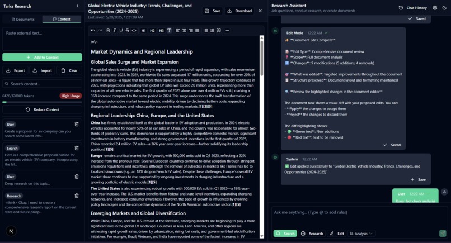The width and height of the screenshot is (451, 243).
Task: Toggle underline formatting
Action: coord(121,31)
